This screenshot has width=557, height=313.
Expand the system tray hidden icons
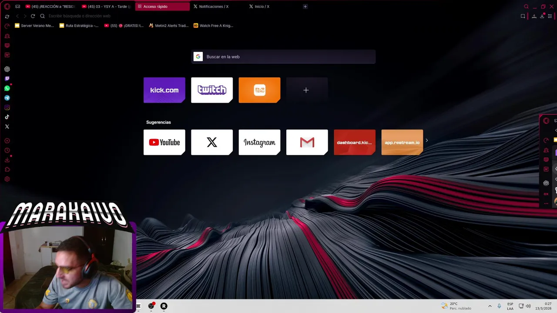490,306
